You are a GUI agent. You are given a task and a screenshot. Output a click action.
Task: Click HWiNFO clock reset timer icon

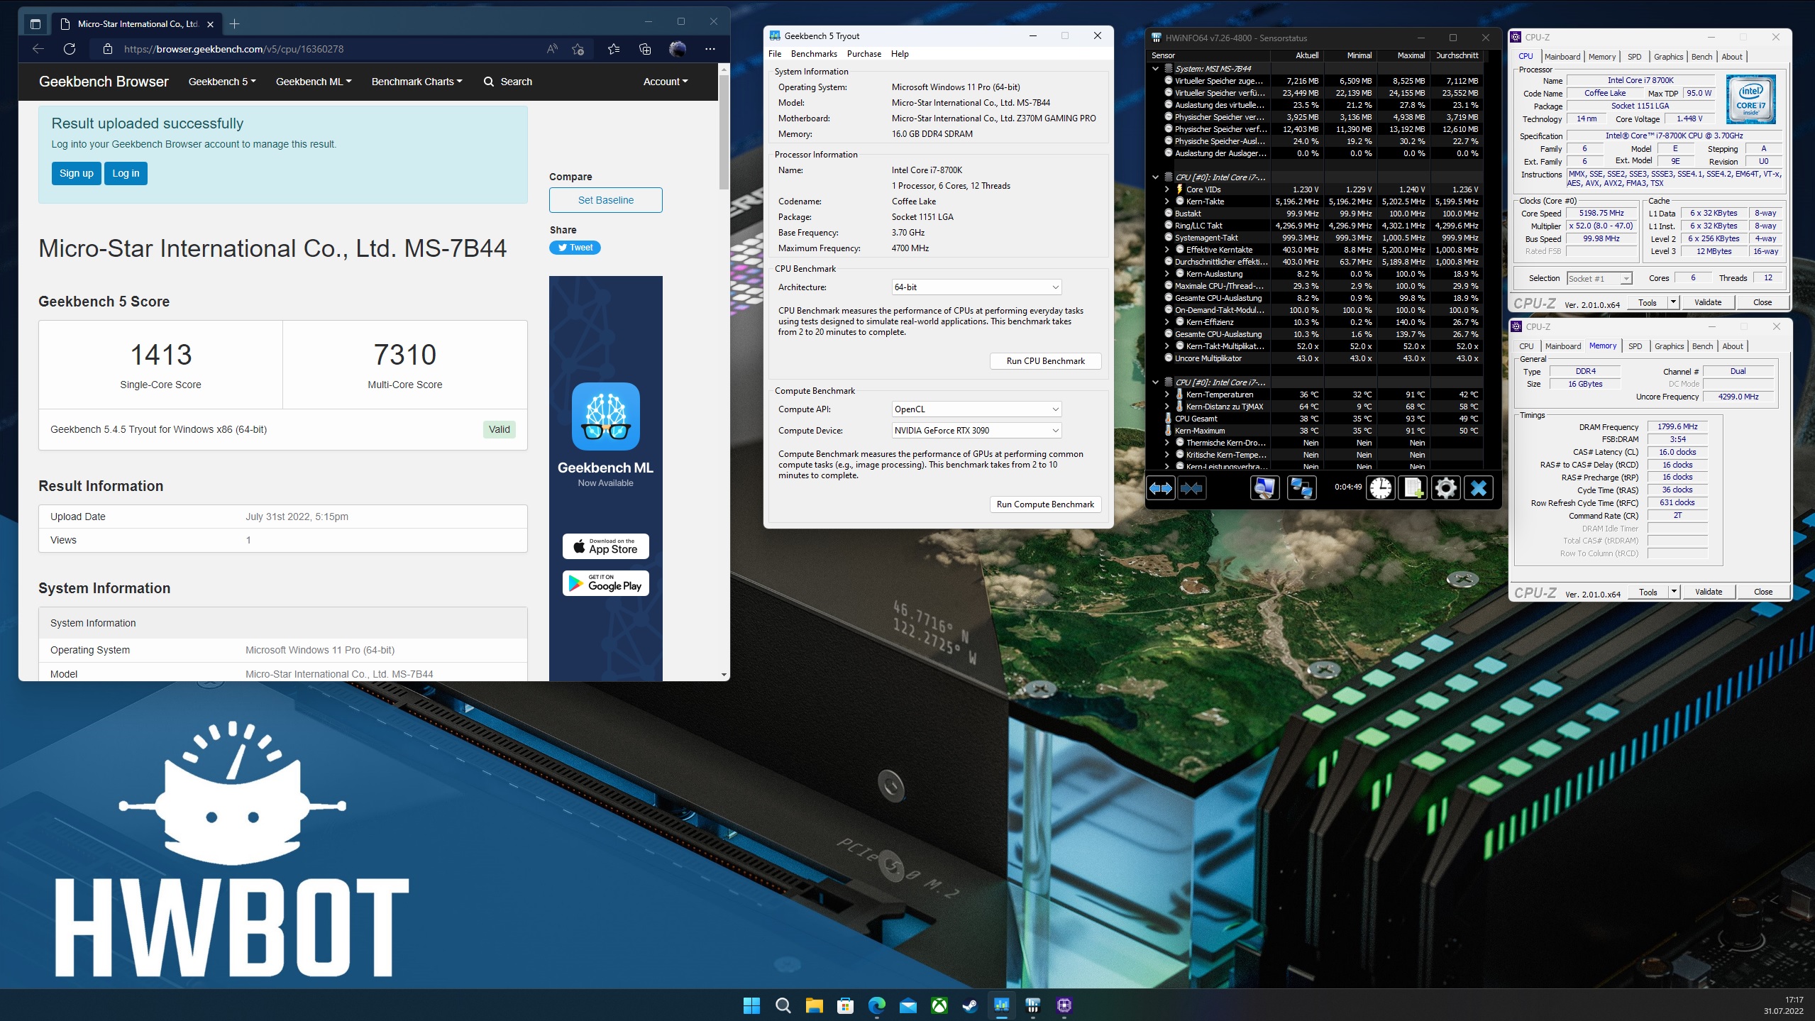1380,488
